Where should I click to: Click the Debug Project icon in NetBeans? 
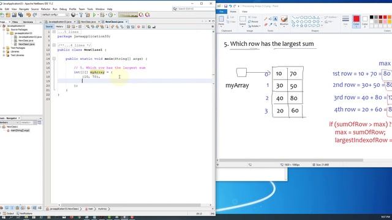pos(102,15)
